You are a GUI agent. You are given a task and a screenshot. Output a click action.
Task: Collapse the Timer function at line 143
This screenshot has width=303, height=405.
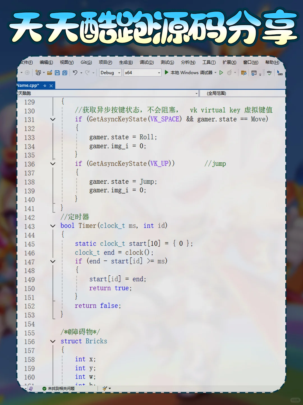tap(53, 226)
